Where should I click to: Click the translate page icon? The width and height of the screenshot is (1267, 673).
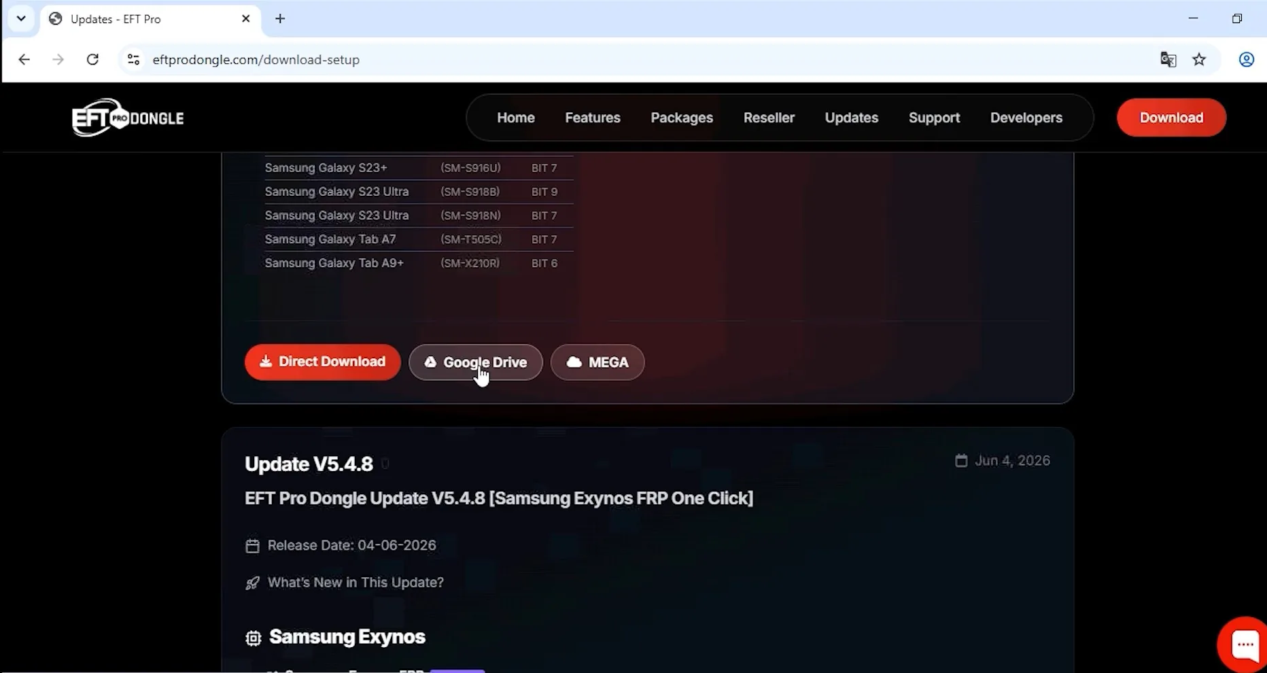coord(1168,60)
